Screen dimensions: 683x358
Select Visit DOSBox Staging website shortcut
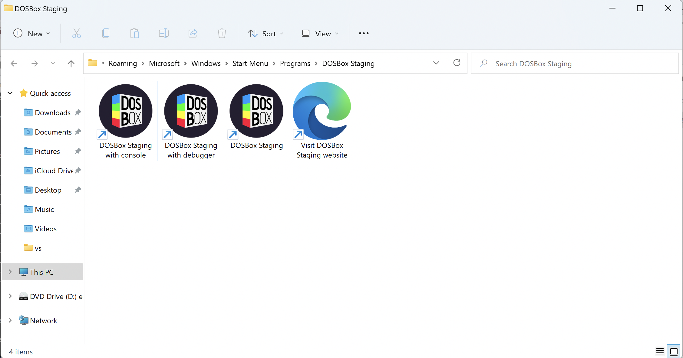pyautogui.click(x=322, y=121)
